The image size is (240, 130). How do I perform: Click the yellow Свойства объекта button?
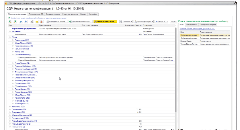coord(106,21)
